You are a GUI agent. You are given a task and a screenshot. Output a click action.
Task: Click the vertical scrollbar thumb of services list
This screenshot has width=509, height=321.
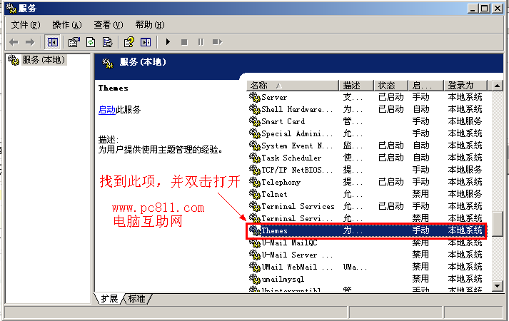498,225
